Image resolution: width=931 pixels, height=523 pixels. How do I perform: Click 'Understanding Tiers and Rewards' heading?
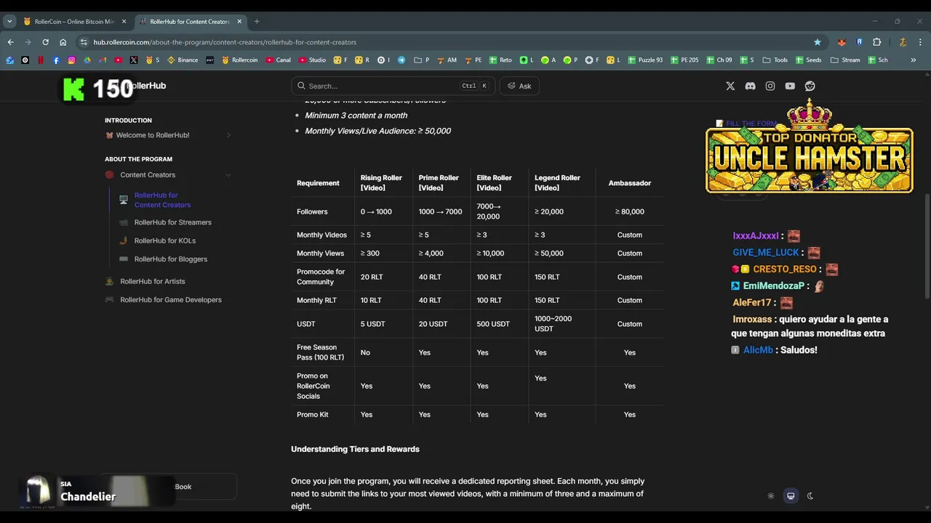pos(355,449)
